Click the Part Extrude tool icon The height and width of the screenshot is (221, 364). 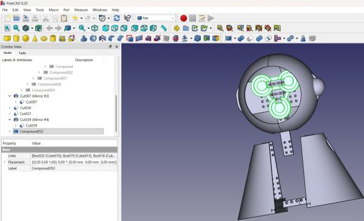[84, 39]
